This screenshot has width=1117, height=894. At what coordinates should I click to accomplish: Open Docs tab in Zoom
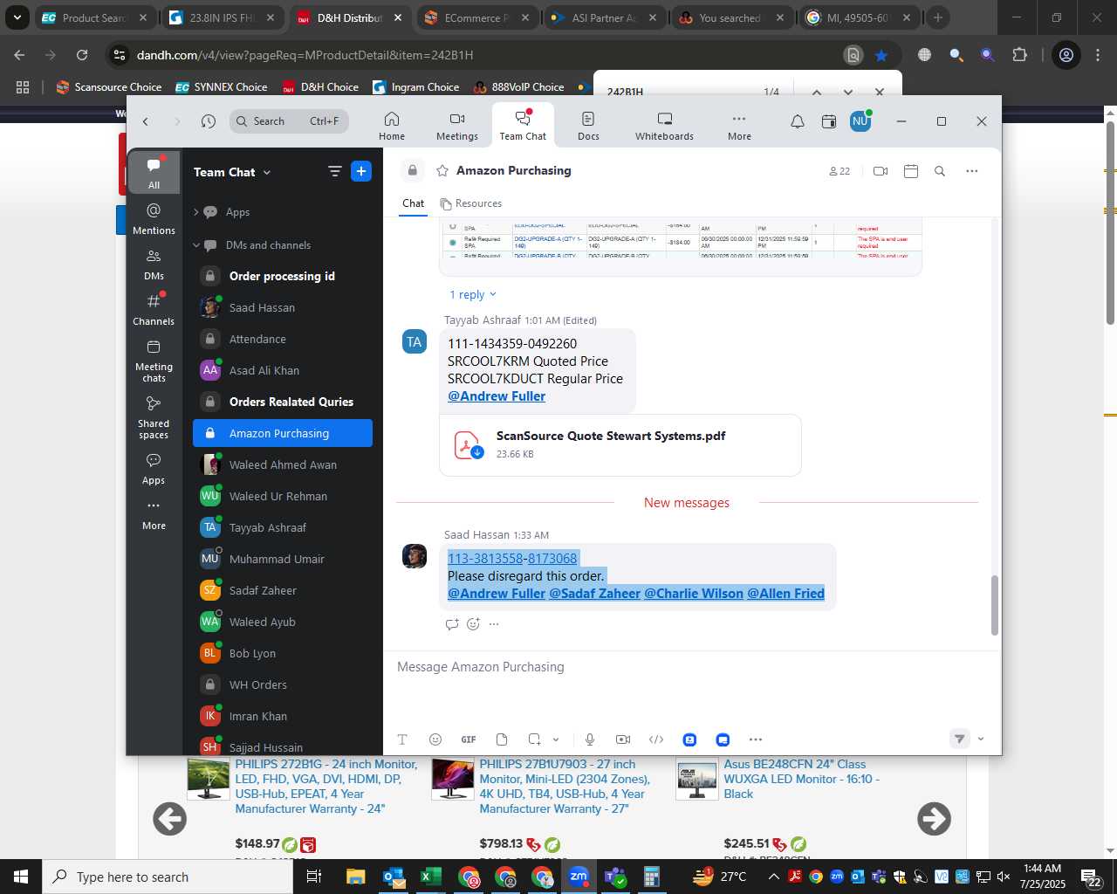coord(588,126)
